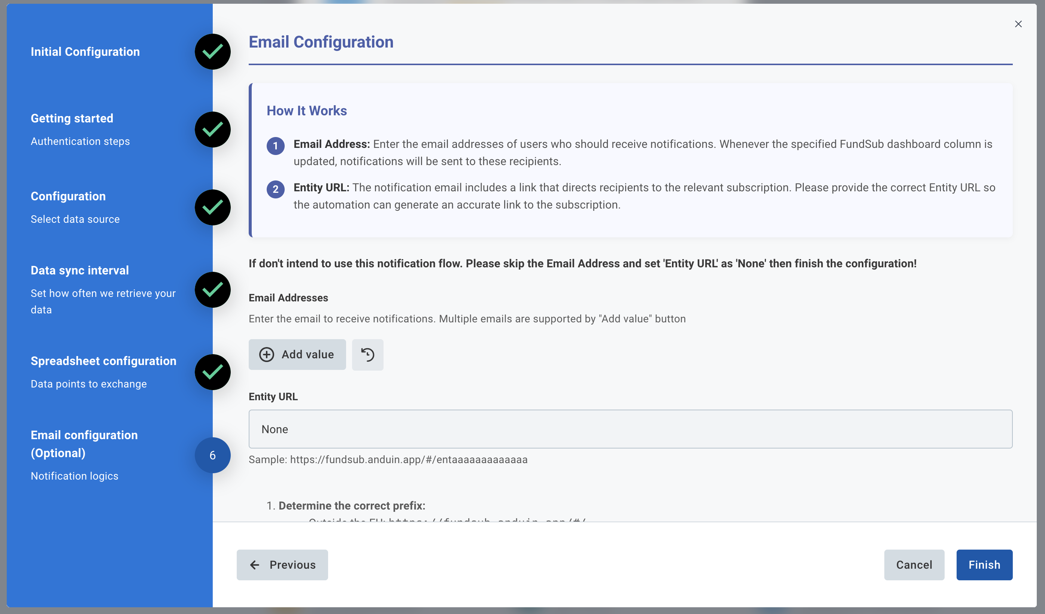
Task: Open the Initial Configuration step
Action: (85, 52)
